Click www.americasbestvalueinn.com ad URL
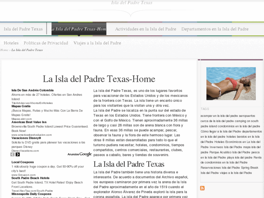 click(x=32, y=135)
